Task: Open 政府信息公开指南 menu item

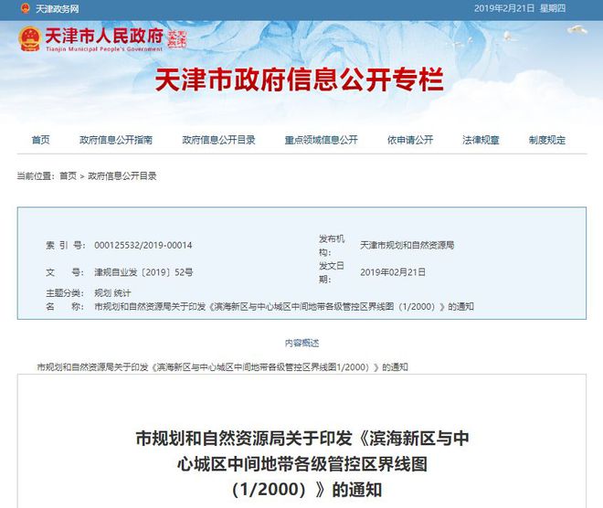Action: [x=116, y=140]
